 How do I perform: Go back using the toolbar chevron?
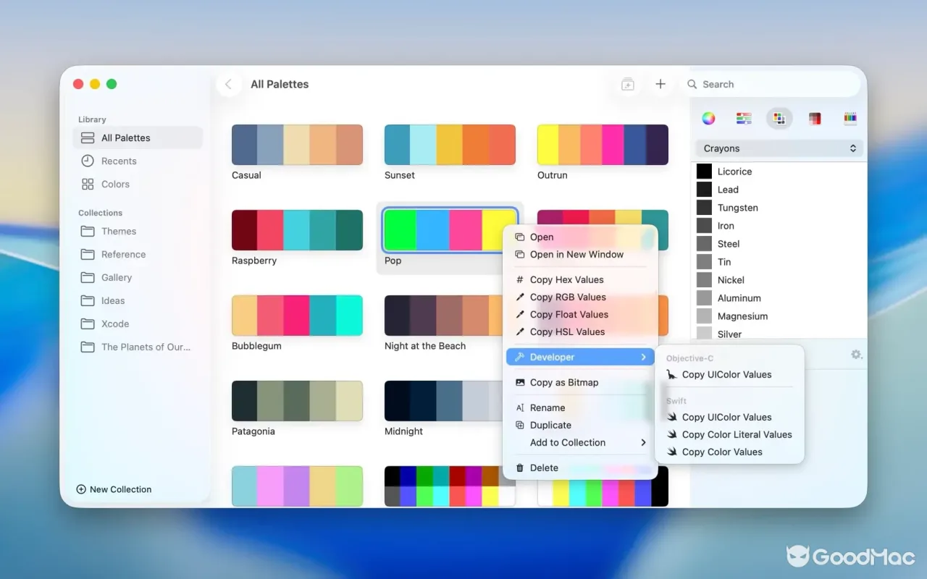pyautogui.click(x=228, y=85)
